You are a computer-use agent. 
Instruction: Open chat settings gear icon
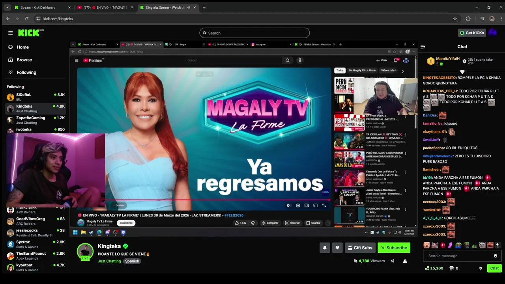pyautogui.click(x=481, y=268)
